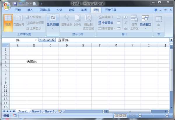The height and width of the screenshot is (120, 175).
Task: Switch to Sheet3 tab
Action: pyautogui.click(x=49, y=112)
